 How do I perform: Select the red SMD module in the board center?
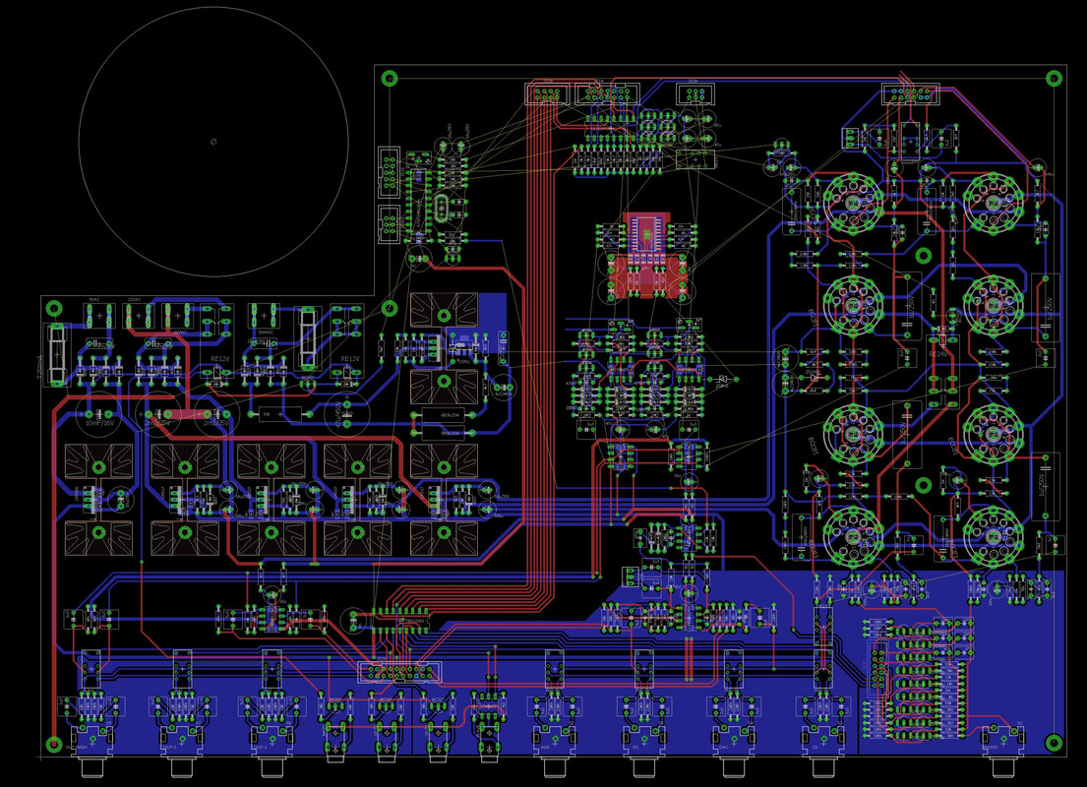[x=647, y=255]
